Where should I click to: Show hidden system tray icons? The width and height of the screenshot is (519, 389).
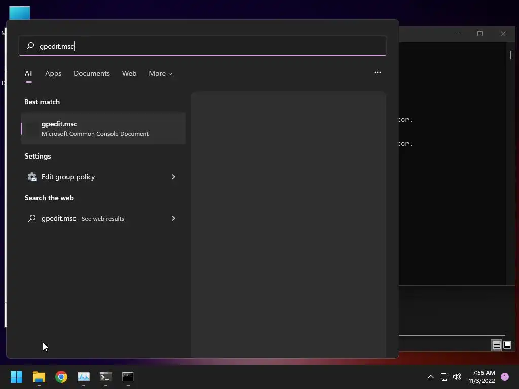click(x=431, y=377)
